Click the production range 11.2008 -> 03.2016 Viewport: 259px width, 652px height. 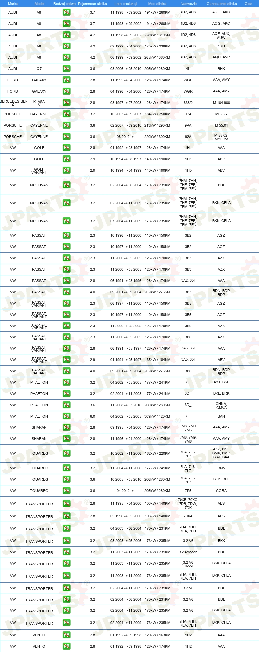click(126, 405)
